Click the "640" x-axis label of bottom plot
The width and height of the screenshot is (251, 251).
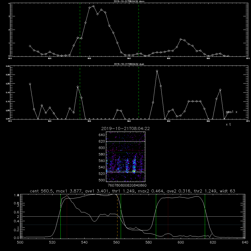click(x=245, y=242)
